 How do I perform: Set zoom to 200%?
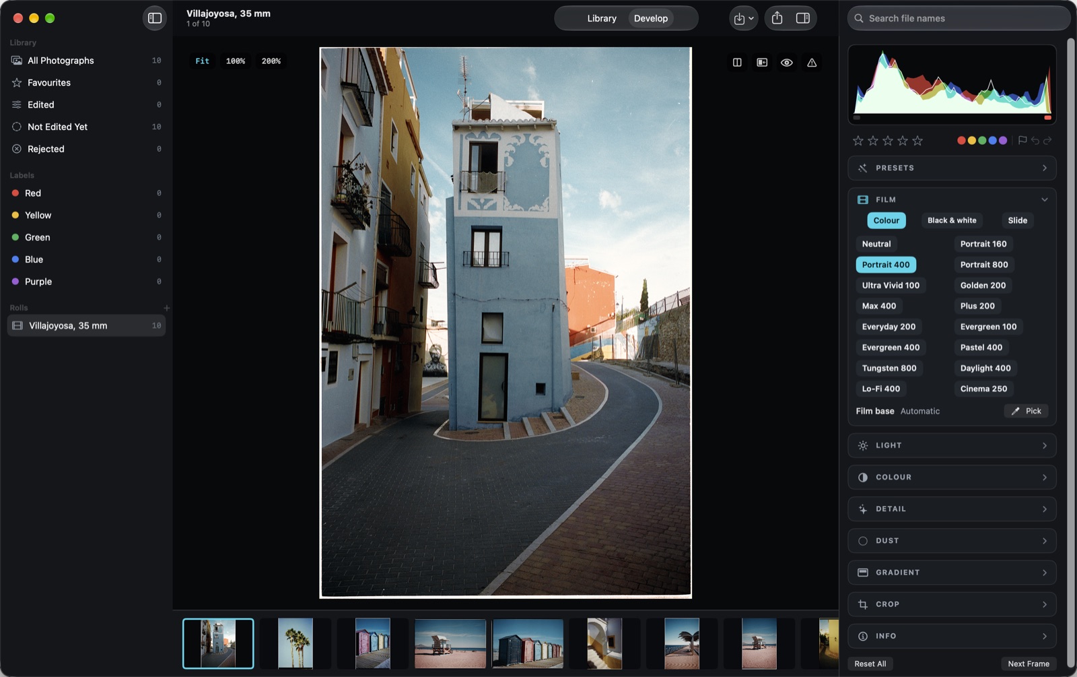pyautogui.click(x=271, y=61)
